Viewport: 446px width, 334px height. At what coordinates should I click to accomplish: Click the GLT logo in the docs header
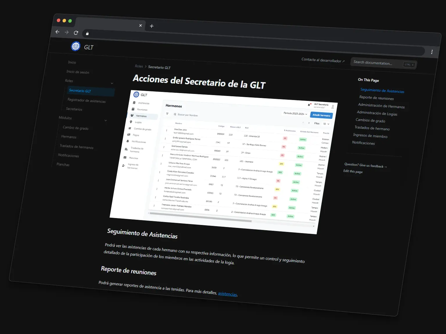pos(76,46)
